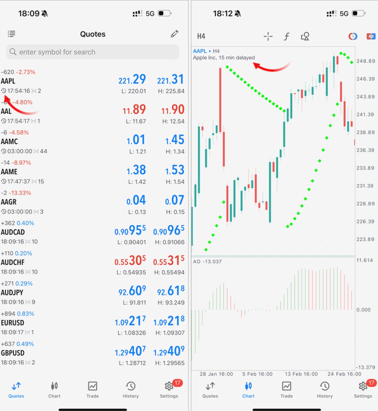Tap the AO -13.037 indicator label
This screenshot has width=378, height=411.
(207, 262)
